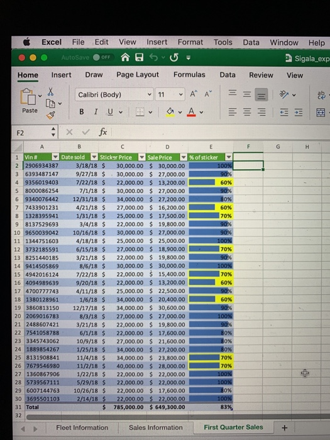330x440 pixels.
Task: Align text left
Action: coord(233,113)
